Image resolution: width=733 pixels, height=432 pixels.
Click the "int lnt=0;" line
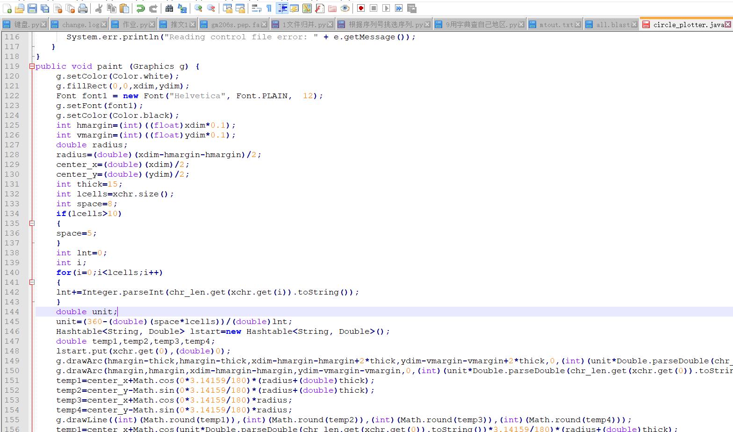(82, 253)
